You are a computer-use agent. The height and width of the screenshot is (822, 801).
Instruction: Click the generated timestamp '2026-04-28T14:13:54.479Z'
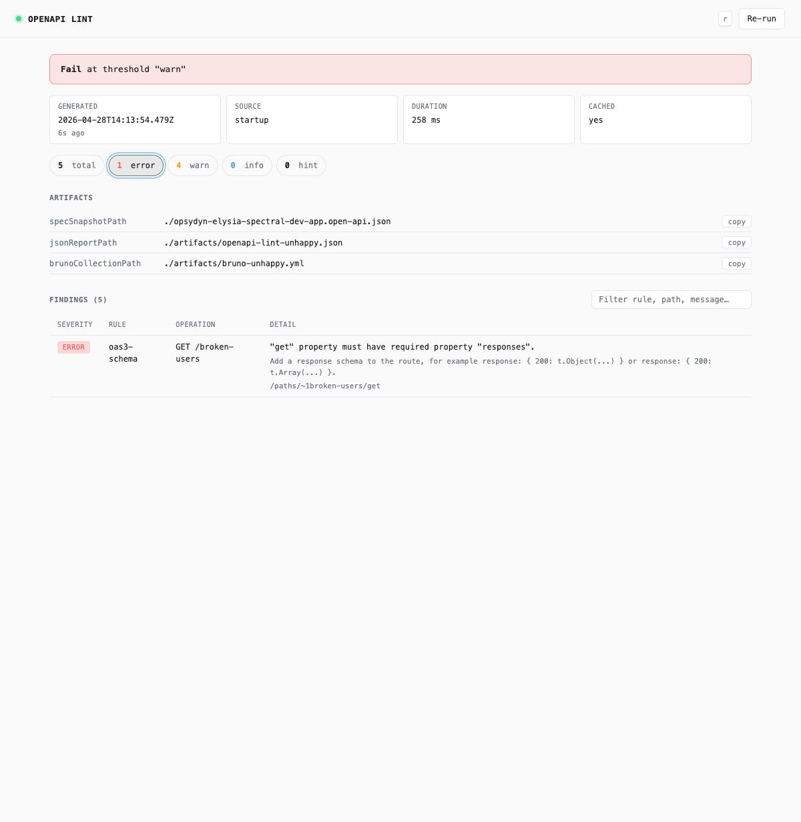click(116, 120)
